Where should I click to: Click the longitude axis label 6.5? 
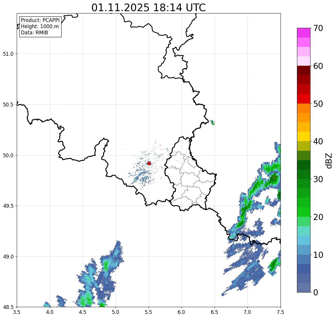pos(215,312)
